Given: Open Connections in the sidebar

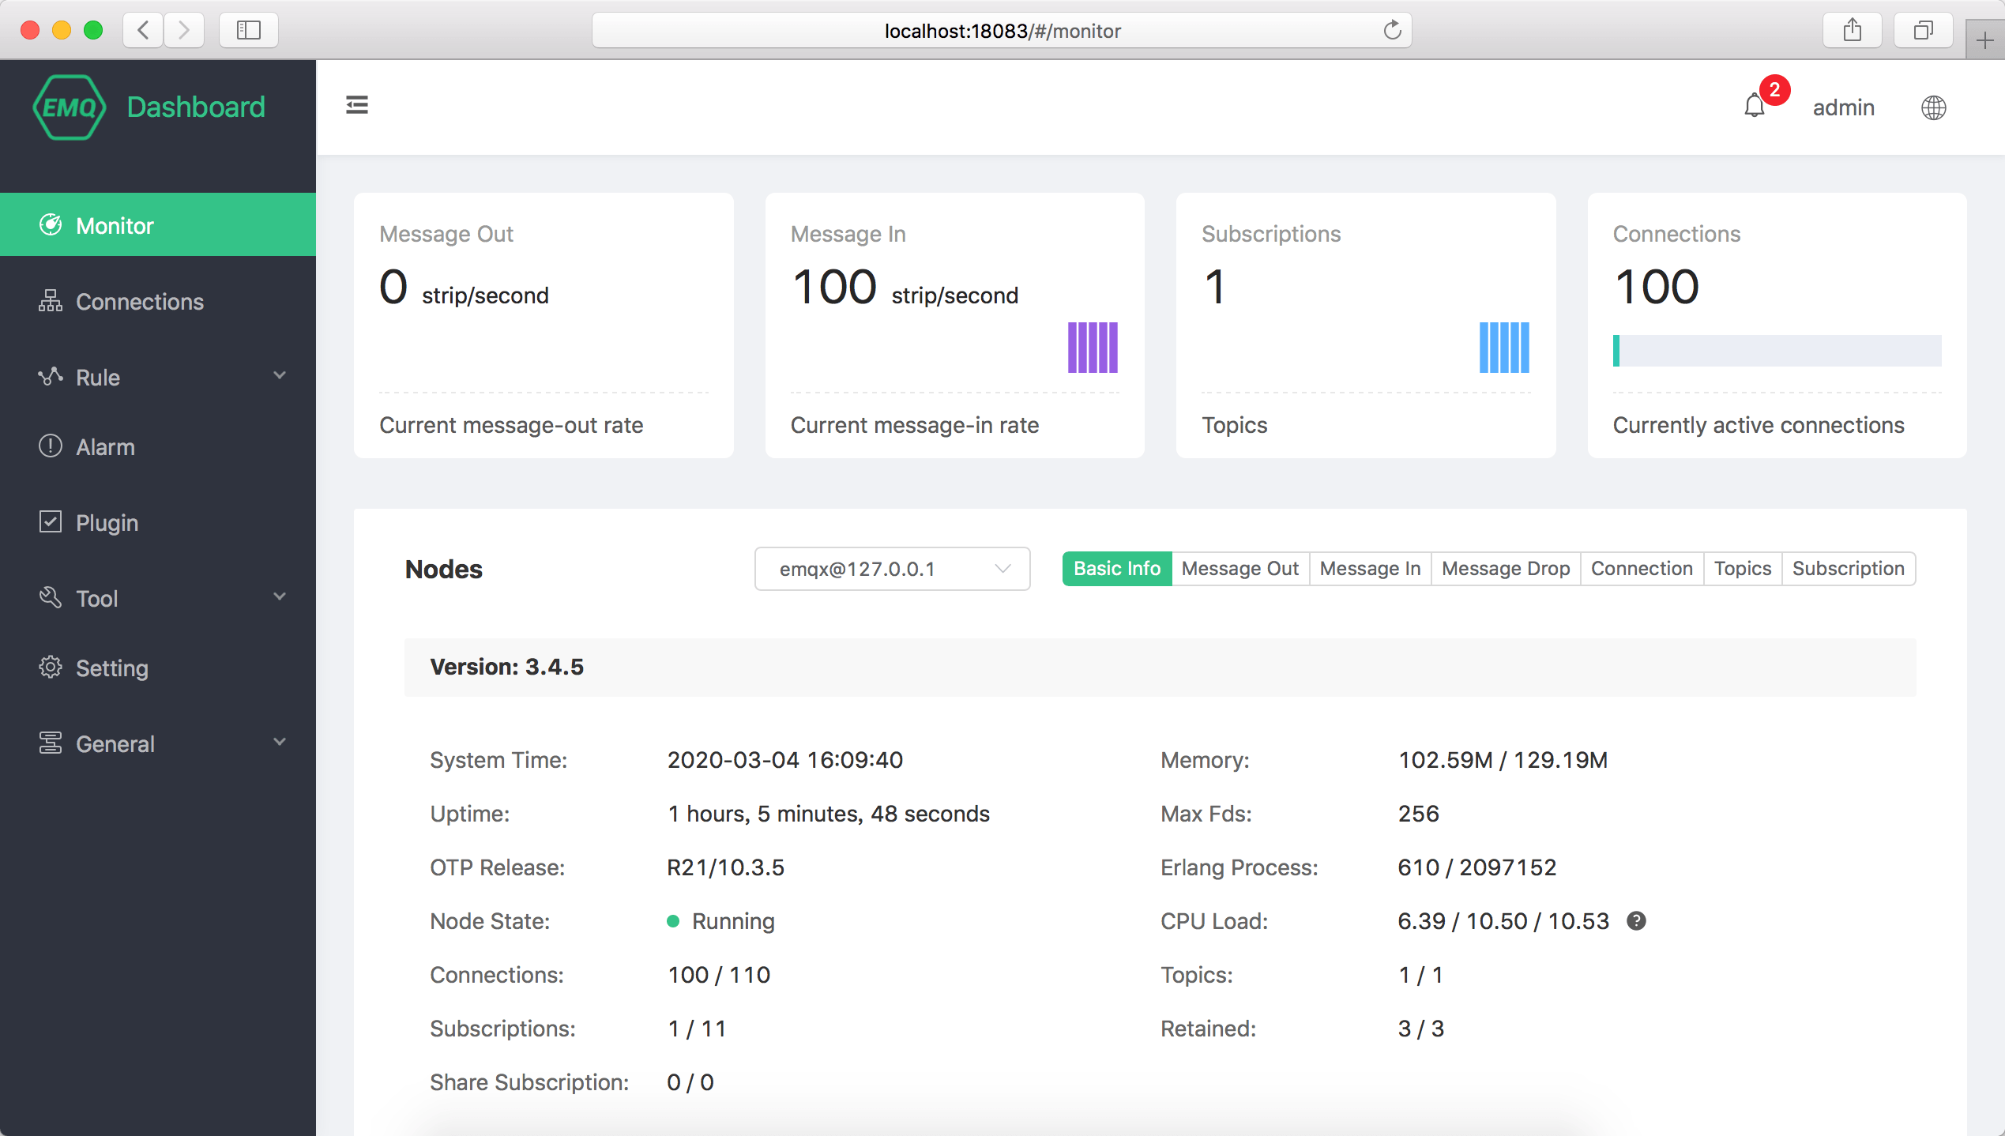Looking at the screenshot, I should point(139,302).
